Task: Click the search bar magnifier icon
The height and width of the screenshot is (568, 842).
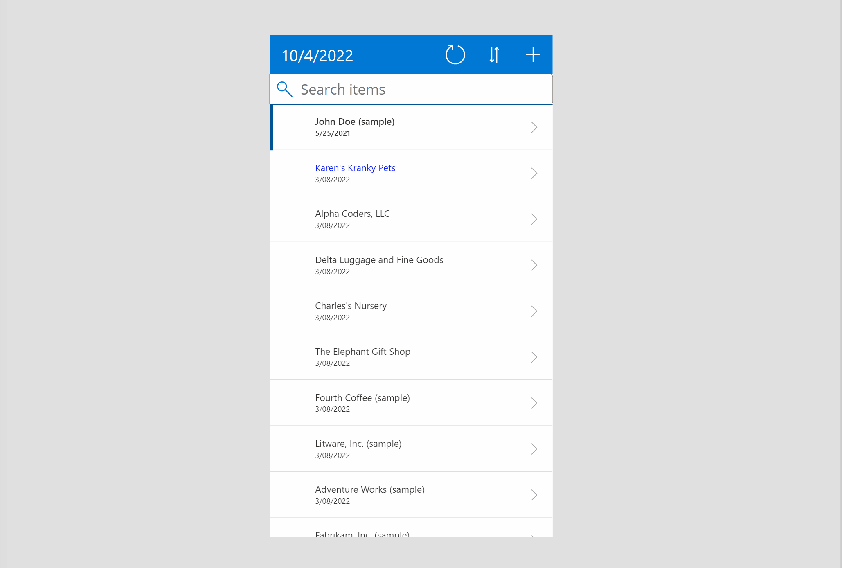Action: [x=284, y=89]
